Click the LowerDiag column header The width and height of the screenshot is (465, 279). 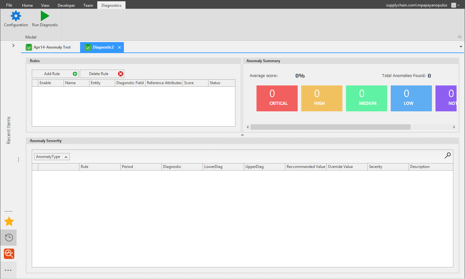pyautogui.click(x=223, y=167)
